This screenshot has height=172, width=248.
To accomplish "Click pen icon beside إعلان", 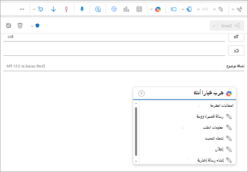I will pos(229,149).
